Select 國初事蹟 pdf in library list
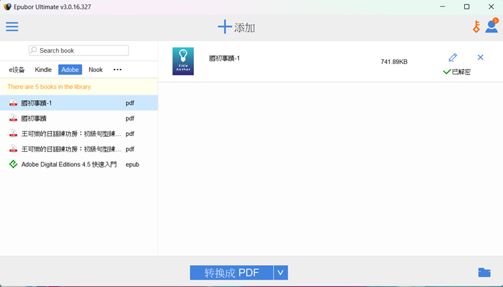Viewport: 503px width, 287px height. pos(79,118)
